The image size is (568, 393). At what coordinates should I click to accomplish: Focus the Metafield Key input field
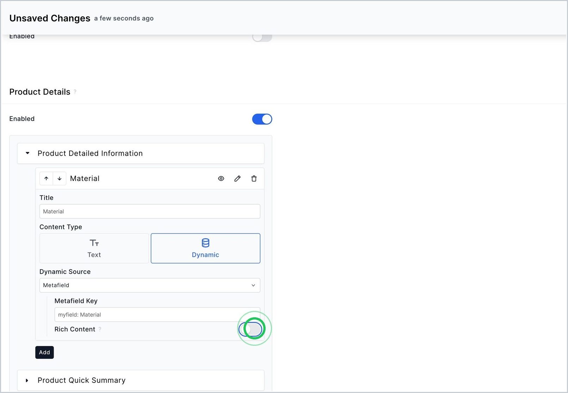(157, 315)
